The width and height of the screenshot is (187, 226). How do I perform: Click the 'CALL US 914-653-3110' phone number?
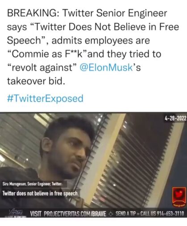click(x=162, y=214)
